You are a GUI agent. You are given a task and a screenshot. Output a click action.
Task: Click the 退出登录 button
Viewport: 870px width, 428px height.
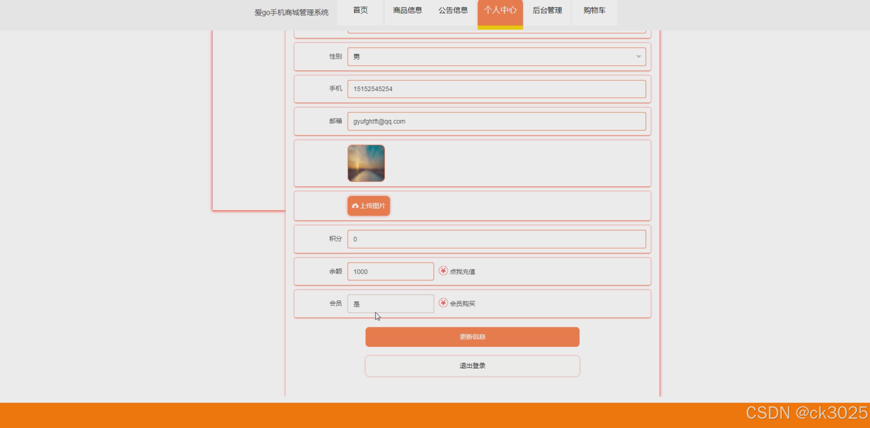point(472,366)
